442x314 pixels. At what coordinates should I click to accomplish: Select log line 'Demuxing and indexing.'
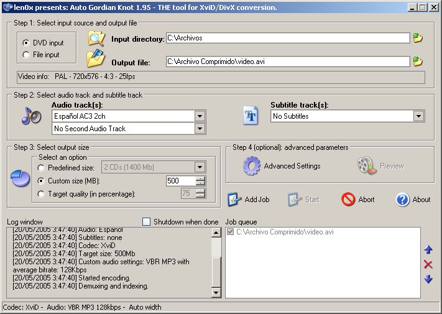pos(80,286)
